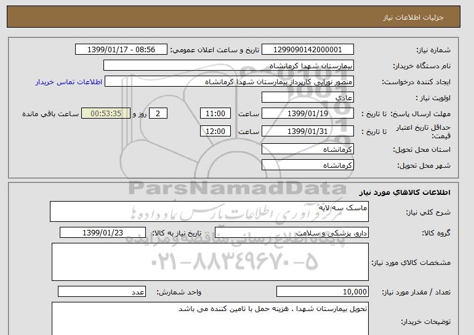Click the شماره نیاز label
The width and height of the screenshot is (474, 335).
pyautogui.click(x=433, y=50)
